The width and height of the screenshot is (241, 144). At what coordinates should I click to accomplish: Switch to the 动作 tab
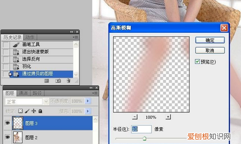30,37
